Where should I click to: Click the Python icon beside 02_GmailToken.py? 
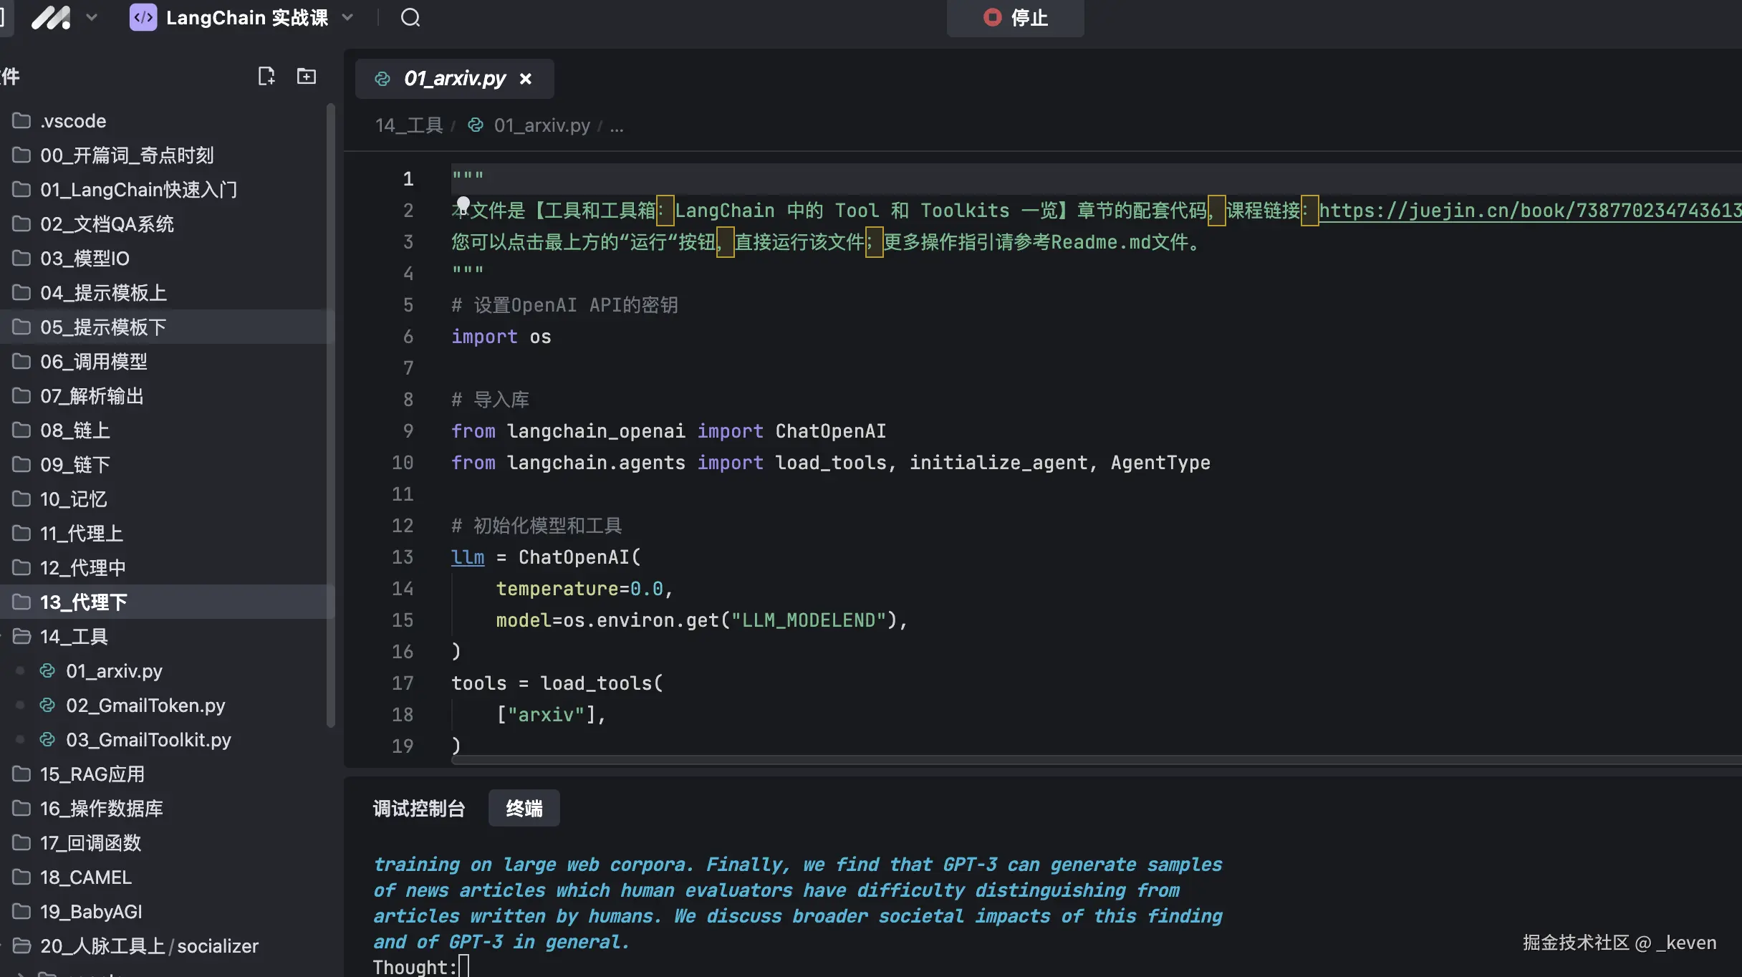(x=47, y=705)
